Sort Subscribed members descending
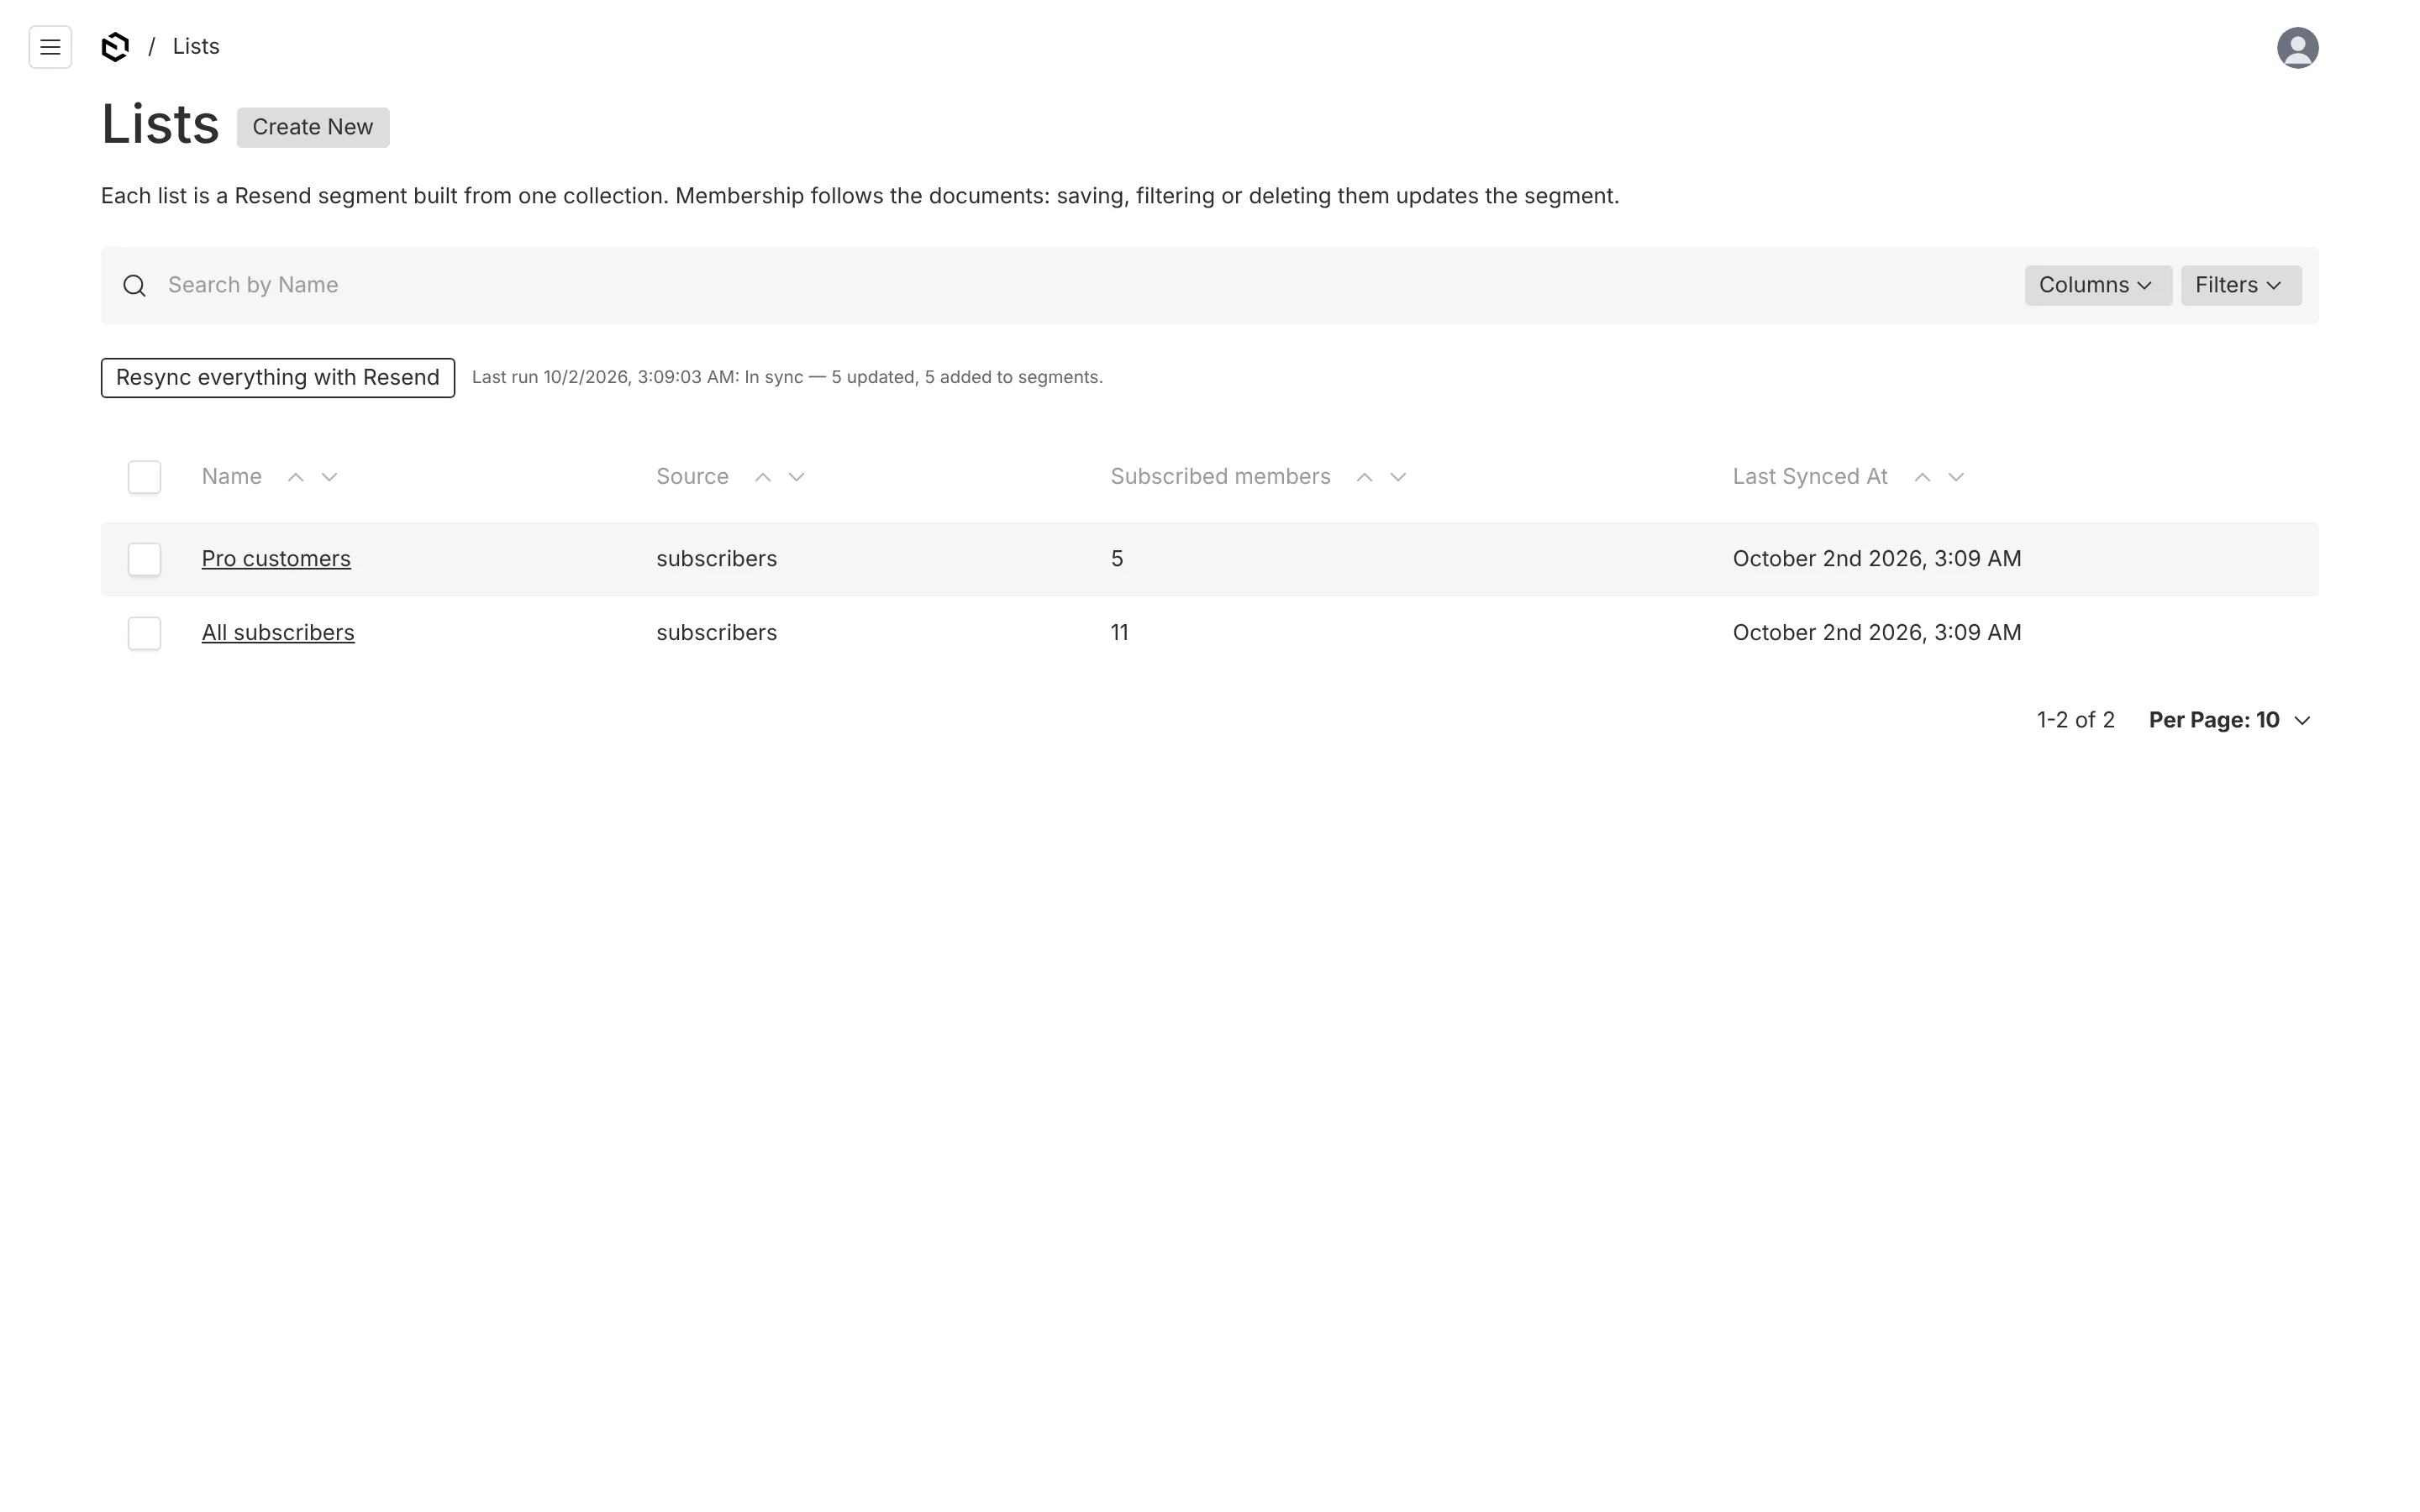Image resolution: width=2420 pixels, height=1512 pixels. pyautogui.click(x=1398, y=477)
